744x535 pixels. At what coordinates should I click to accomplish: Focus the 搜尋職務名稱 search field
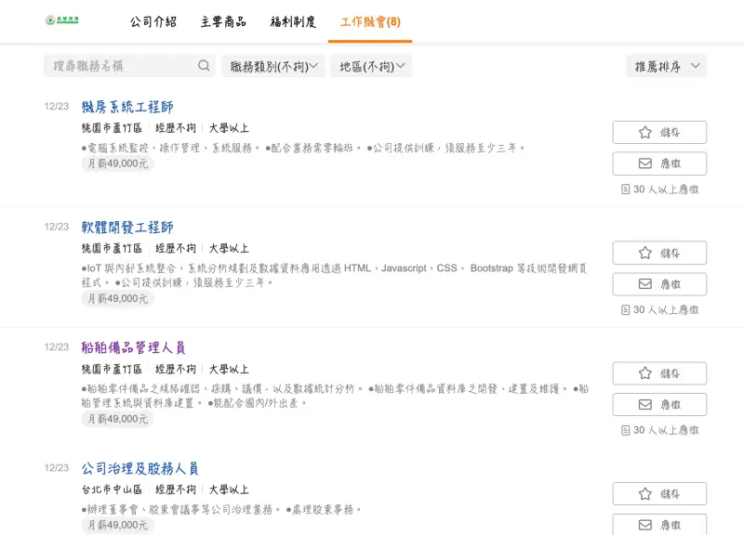[x=129, y=66]
